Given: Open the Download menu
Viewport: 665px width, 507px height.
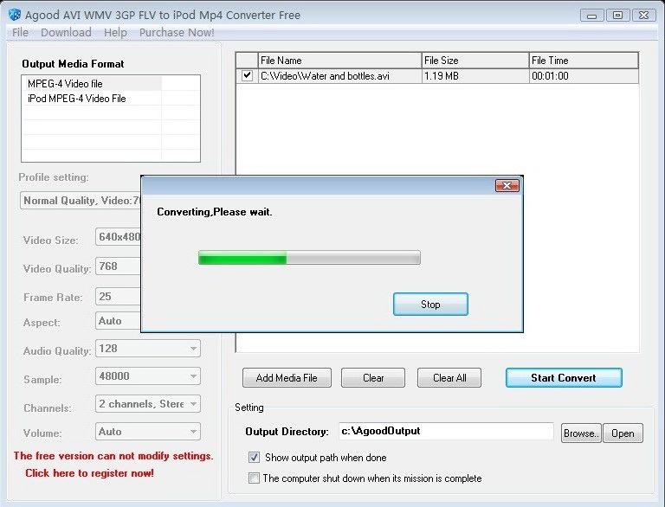Looking at the screenshot, I should [x=66, y=33].
